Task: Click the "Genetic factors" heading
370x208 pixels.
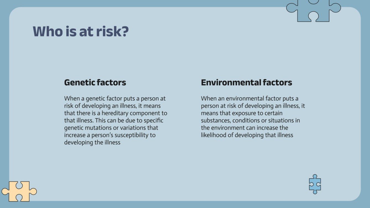Action: tap(95, 82)
